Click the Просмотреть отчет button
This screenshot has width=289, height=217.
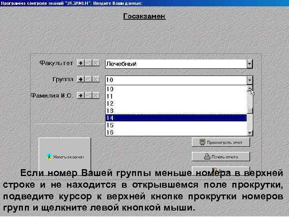click(221, 142)
